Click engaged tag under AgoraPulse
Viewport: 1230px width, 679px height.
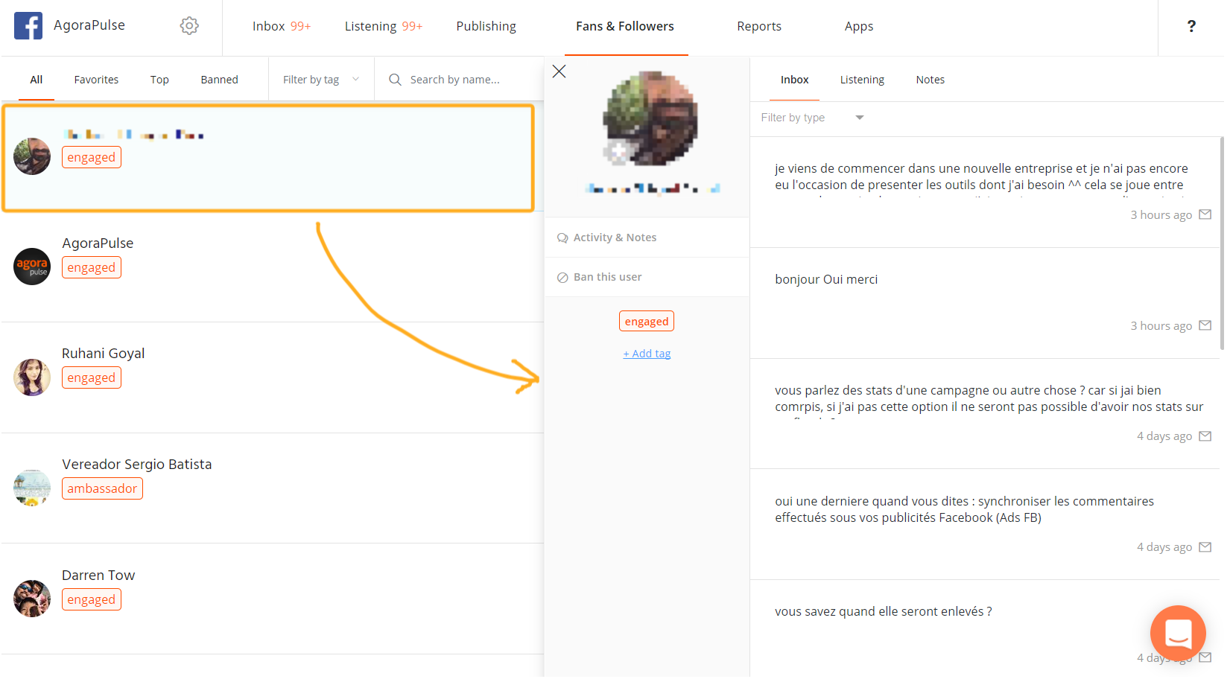point(91,268)
